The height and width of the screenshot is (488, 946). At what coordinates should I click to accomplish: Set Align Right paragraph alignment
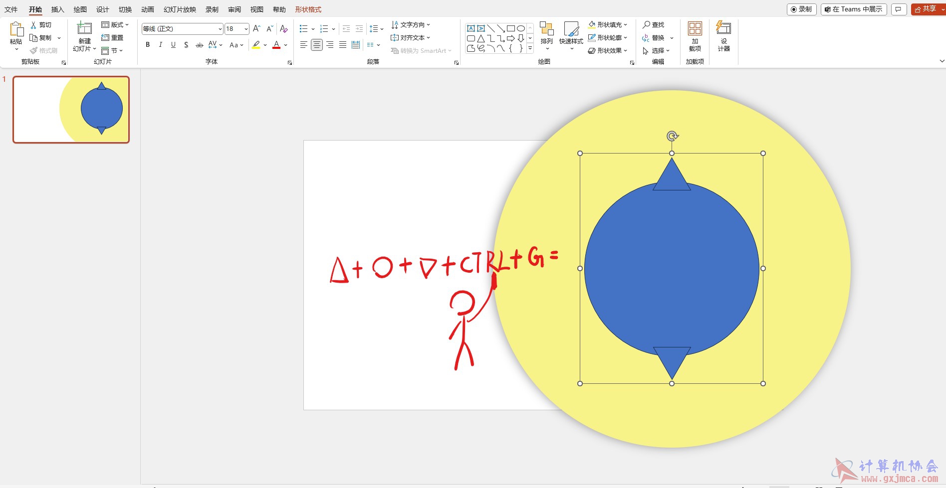(330, 45)
